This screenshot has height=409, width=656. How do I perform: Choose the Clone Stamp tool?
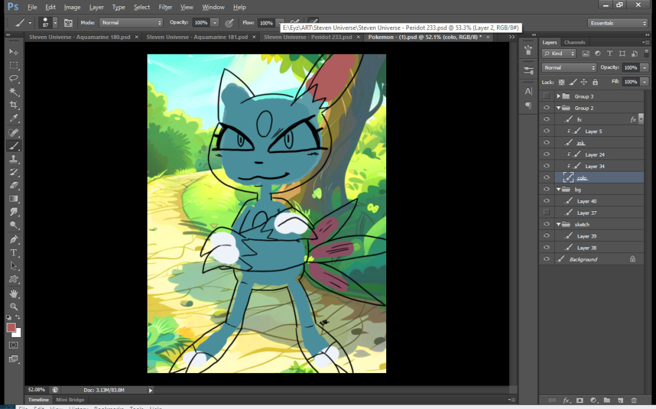click(x=14, y=159)
